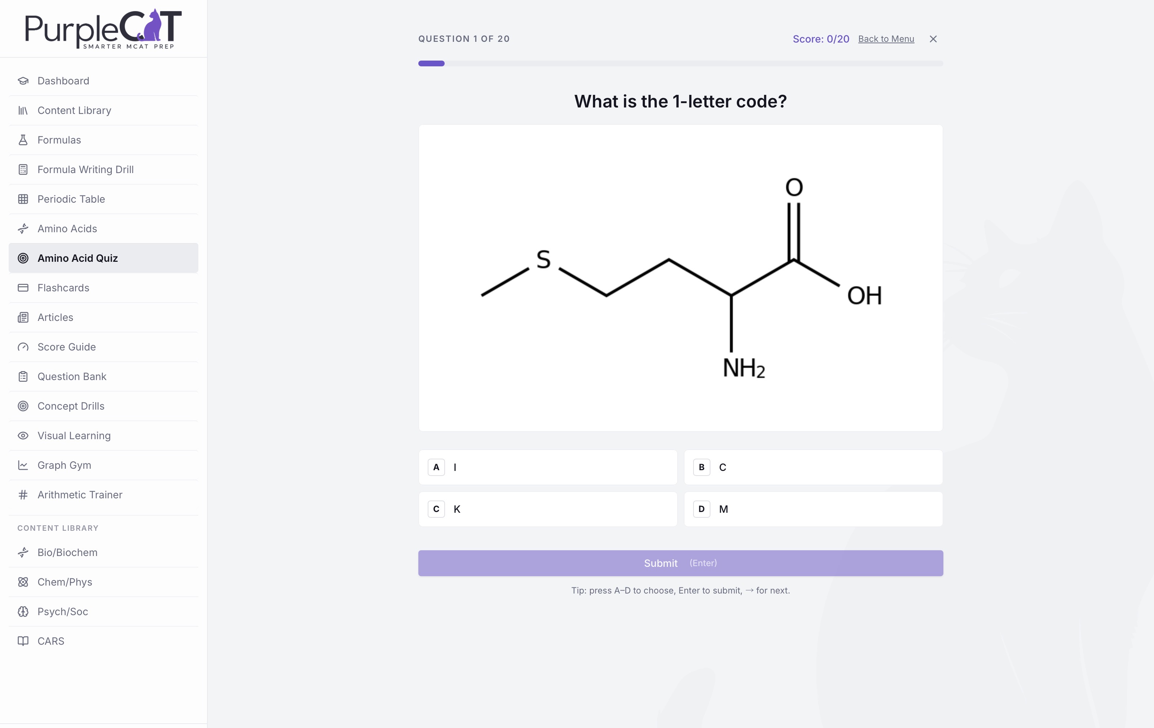Screen dimensions: 1154x728
Task: Click the Periodic Table grid icon
Action: click(x=23, y=199)
